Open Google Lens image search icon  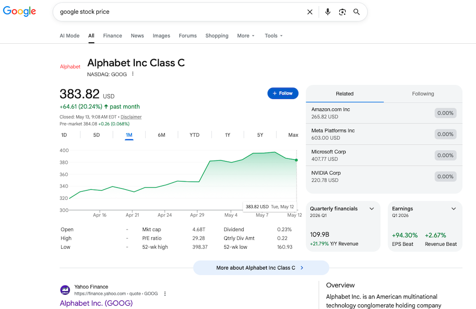coord(342,12)
